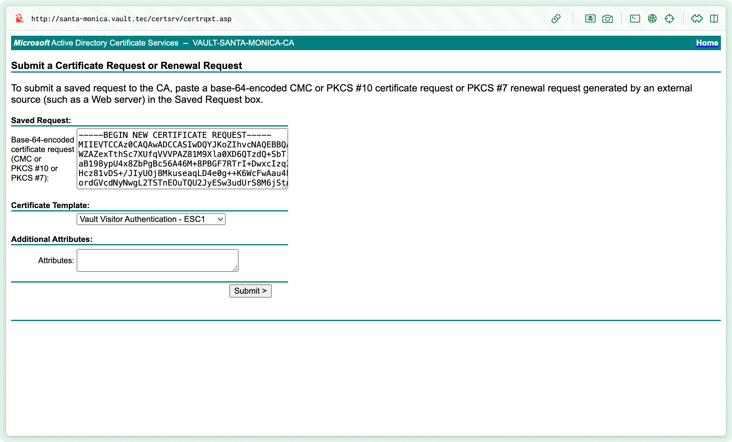Viewport: 732px width, 442px height.
Task: Click the Microsoft Active Directory Certificate Services banner
Action: pos(95,43)
